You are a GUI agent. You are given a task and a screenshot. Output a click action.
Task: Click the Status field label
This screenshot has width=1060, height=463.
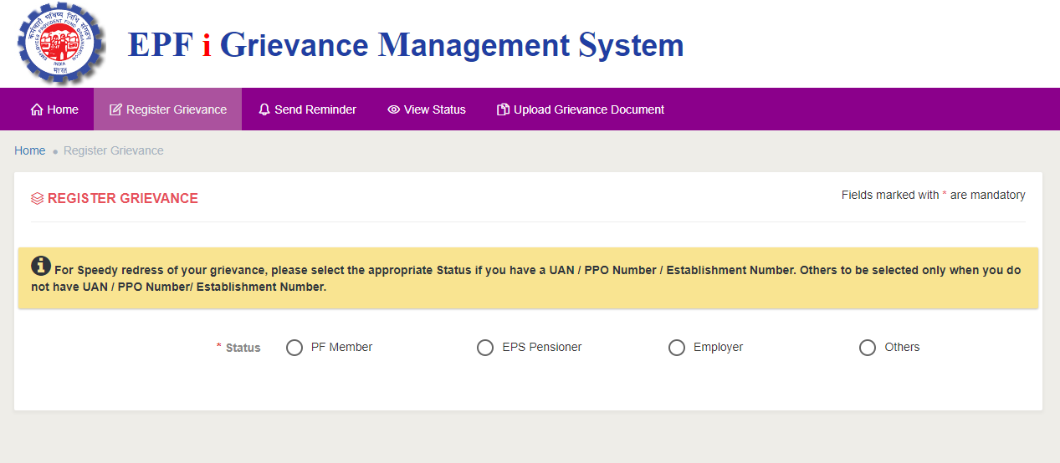tap(243, 348)
